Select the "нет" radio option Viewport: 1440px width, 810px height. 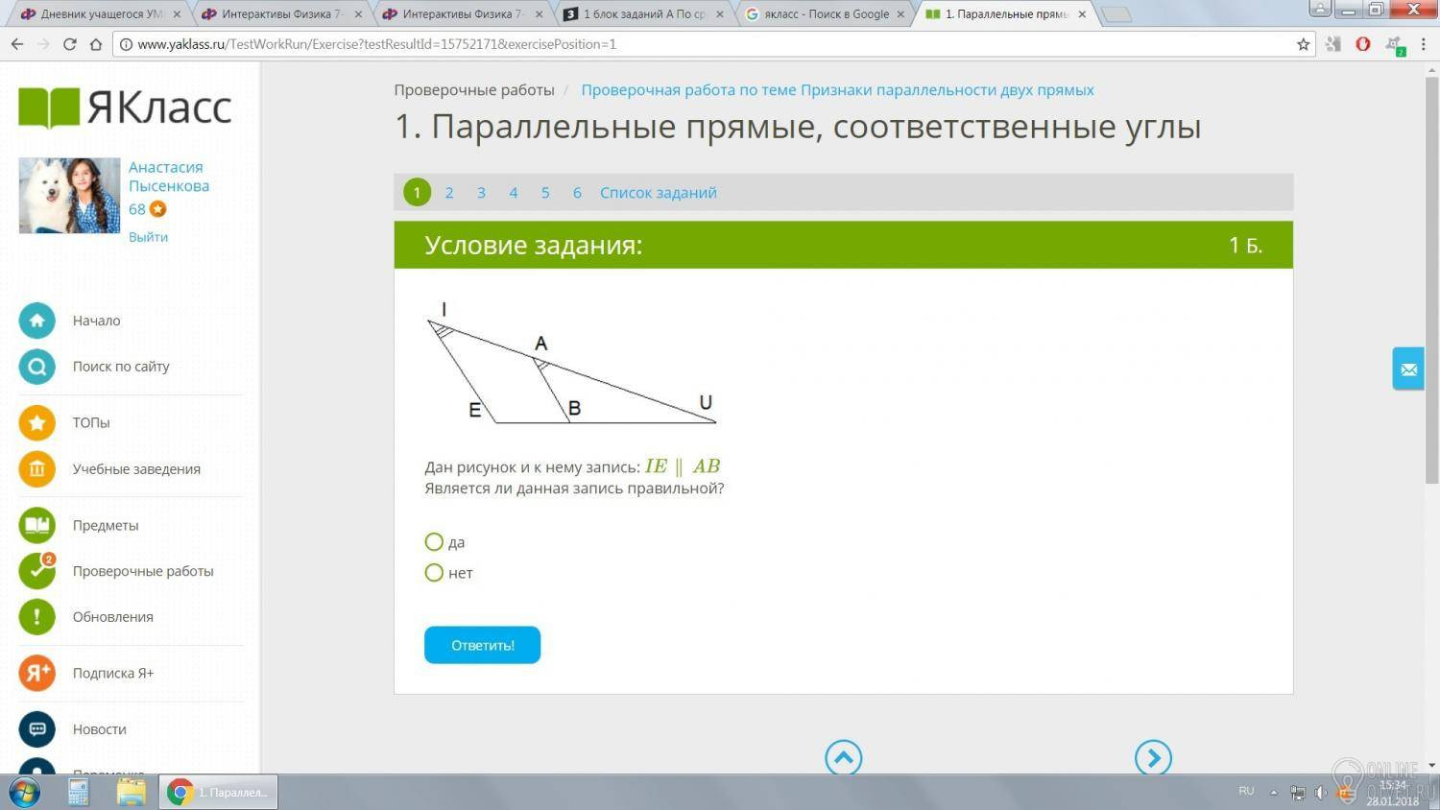click(434, 573)
